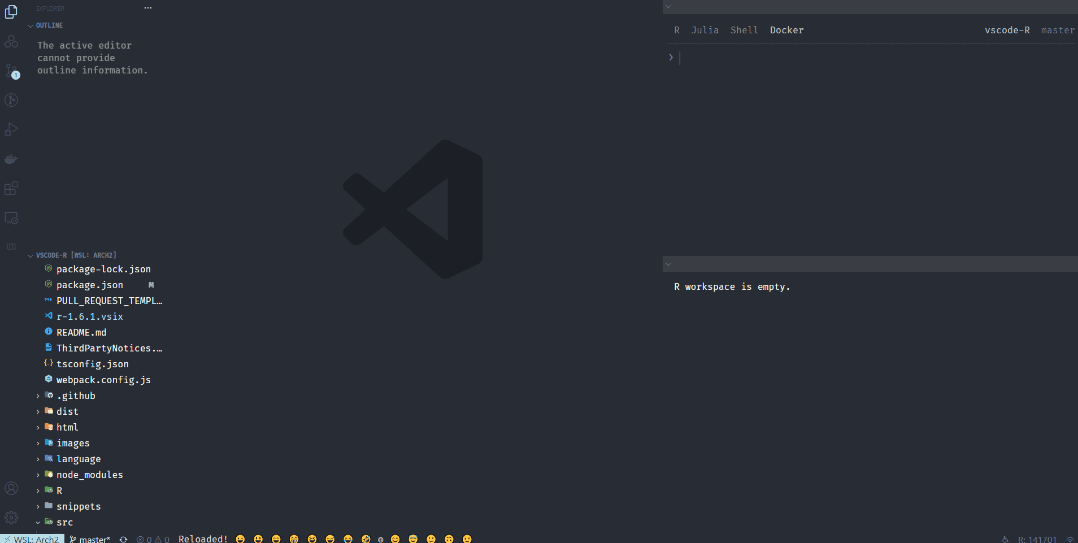Viewport: 1078px width, 543px height.
Task: Click the R: 141701 session indicator
Action: click(1037, 540)
